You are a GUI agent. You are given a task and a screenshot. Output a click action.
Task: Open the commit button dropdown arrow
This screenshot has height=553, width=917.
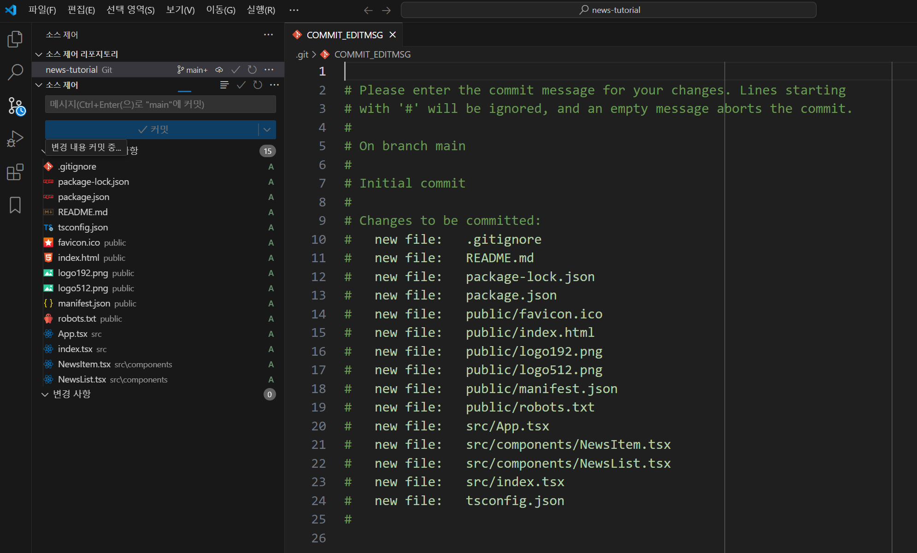click(x=267, y=130)
